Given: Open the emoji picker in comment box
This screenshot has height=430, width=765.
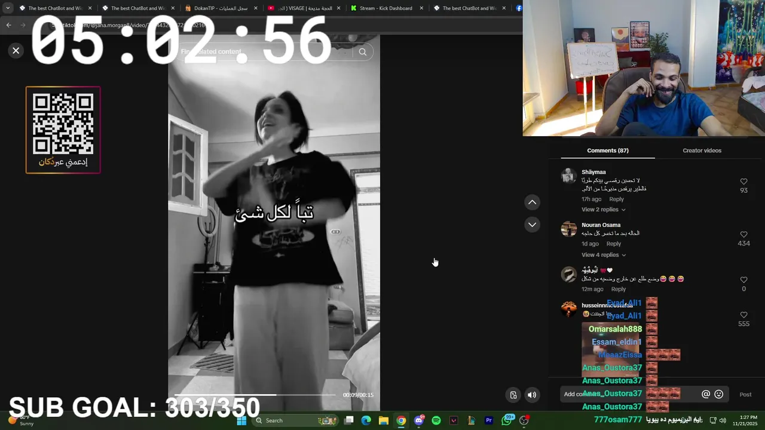Looking at the screenshot, I should click(x=719, y=394).
